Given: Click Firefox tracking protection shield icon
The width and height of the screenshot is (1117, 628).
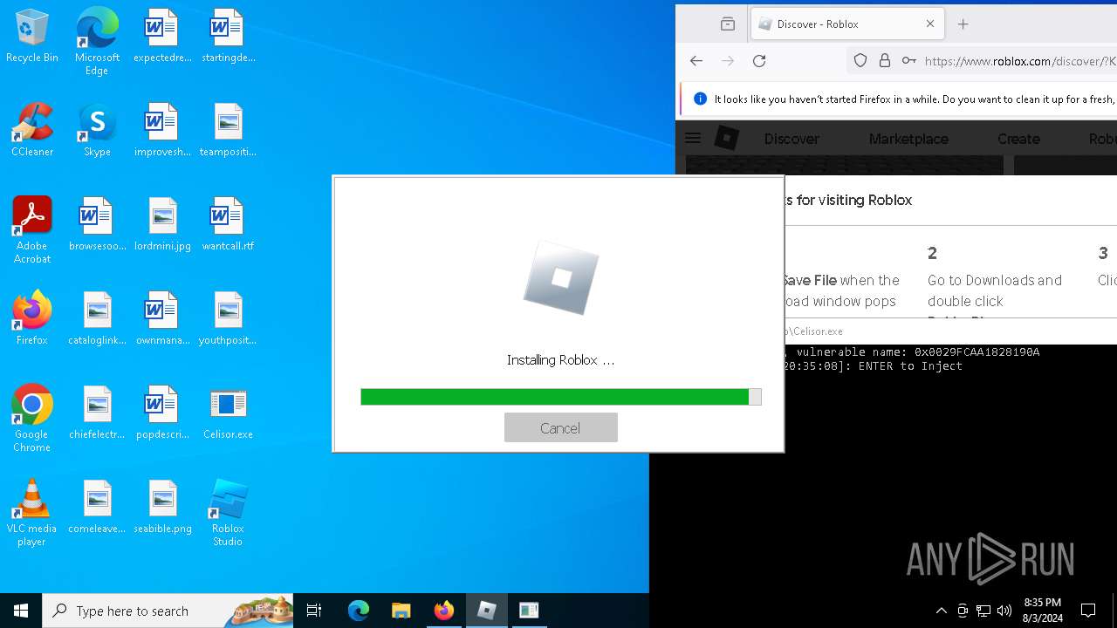Looking at the screenshot, I should (x=860, y=60).
